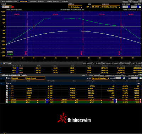Adjust stock price stepper for 47.90 slice
142x134 pixels.
pyautogui.click(x=17, y=68)
